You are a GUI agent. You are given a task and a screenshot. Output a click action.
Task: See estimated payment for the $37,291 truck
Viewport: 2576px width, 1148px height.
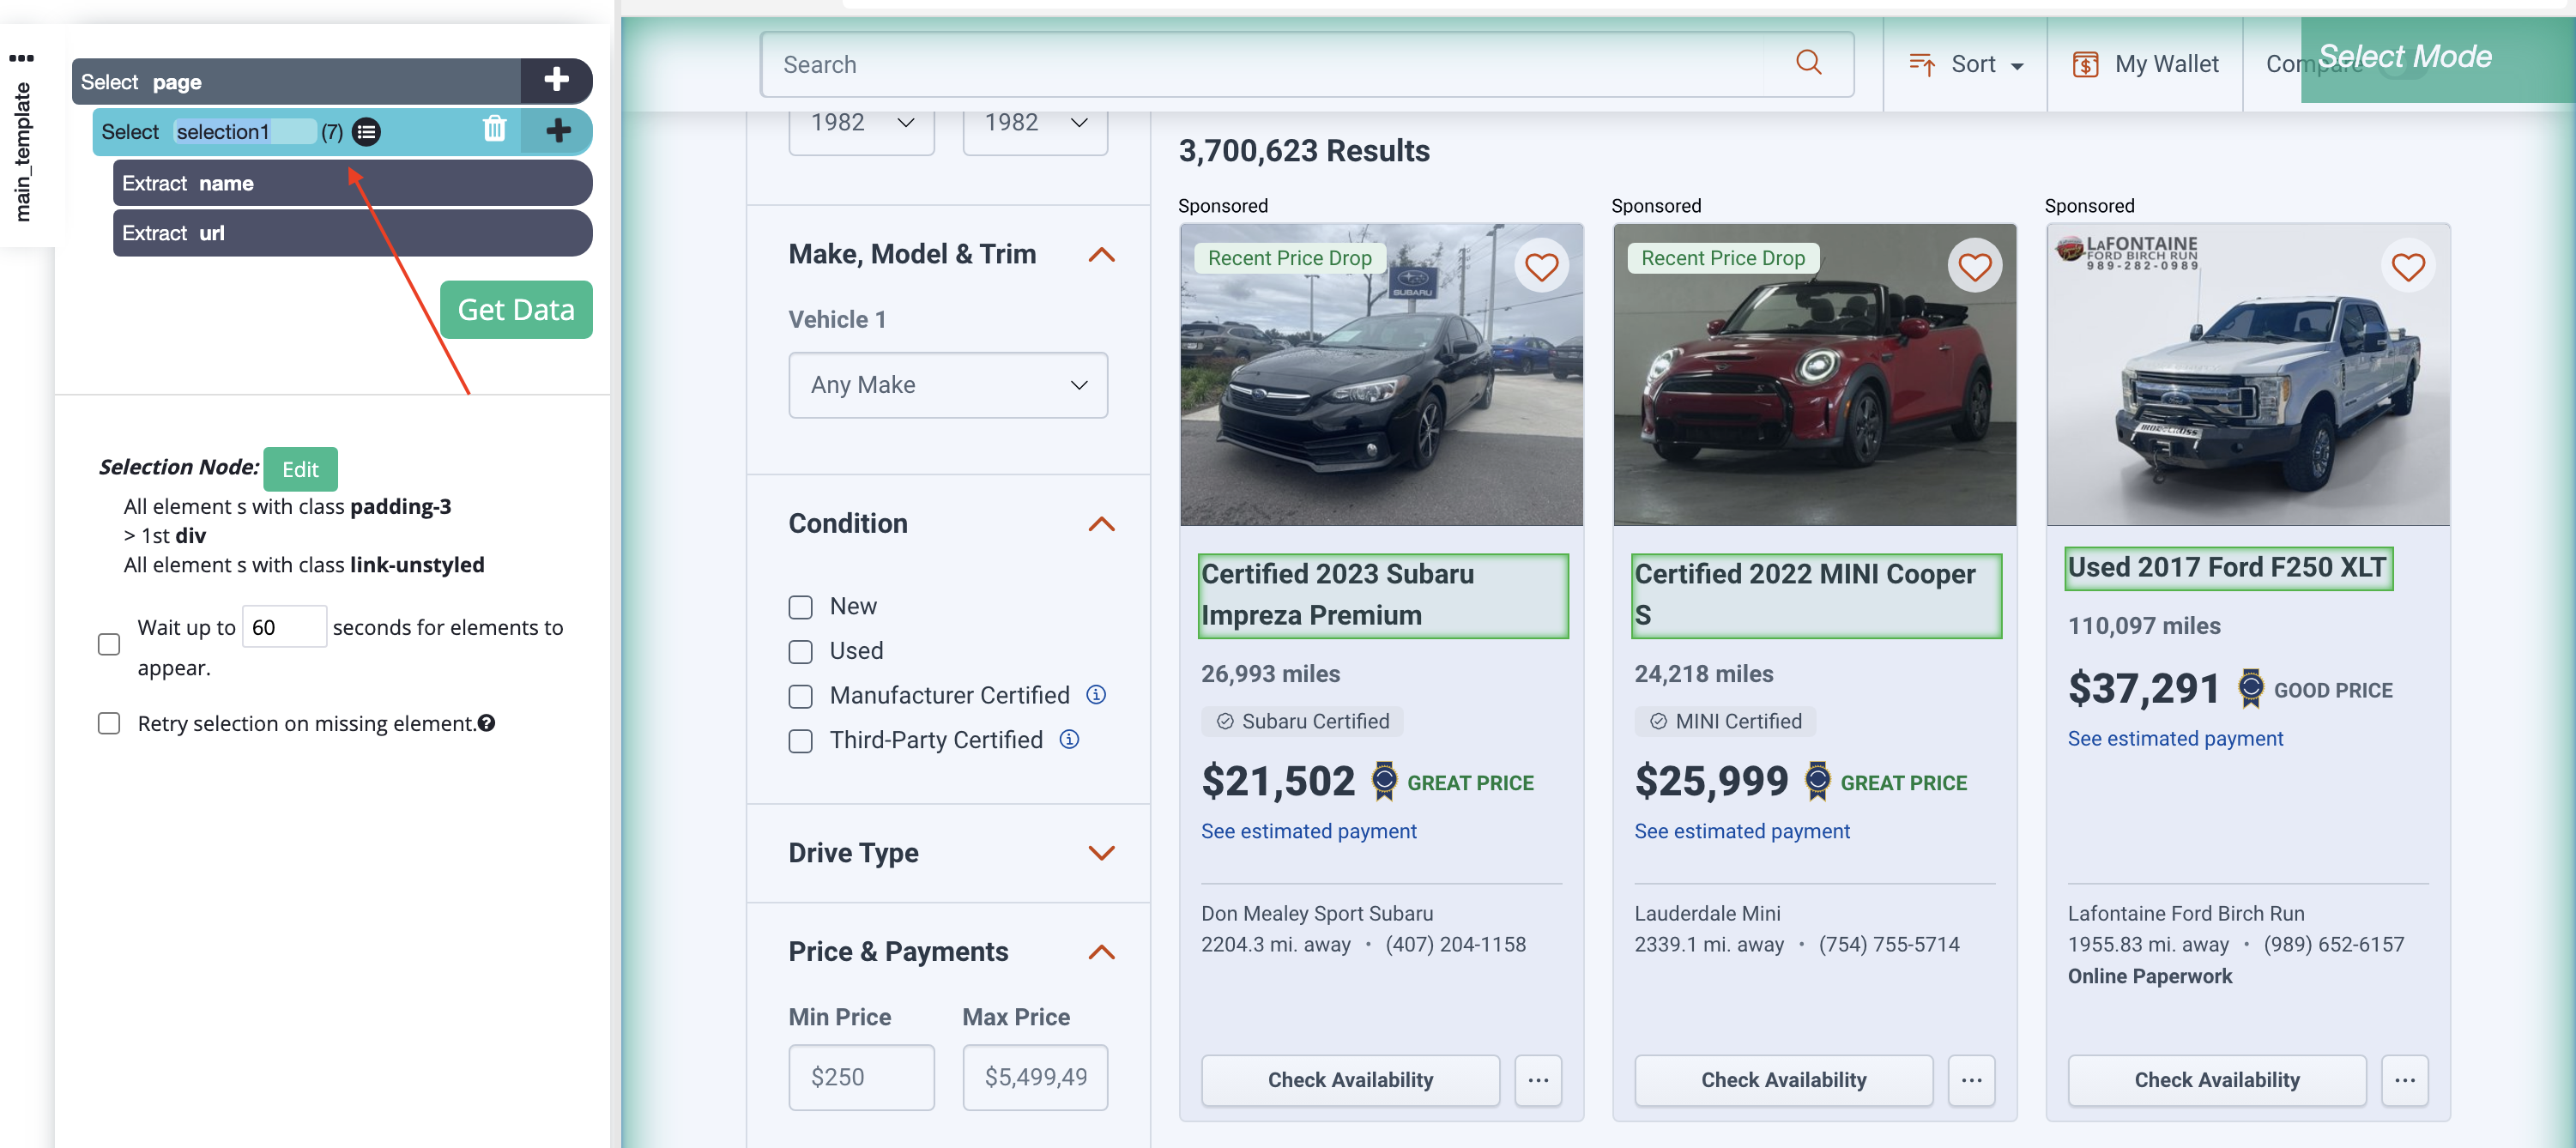coord(2175,738)
